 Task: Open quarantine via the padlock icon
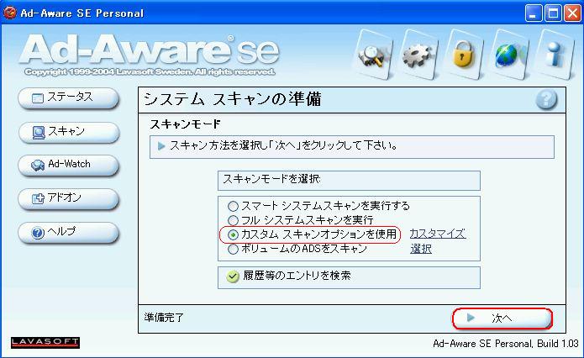463,55
